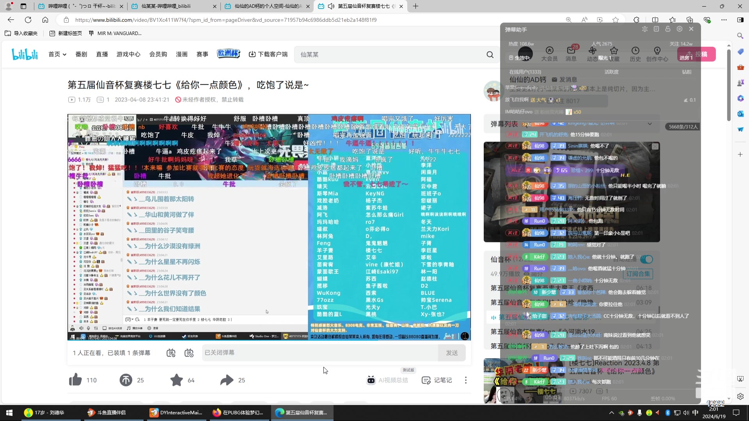Expand the 弹幕列表 chevron
749x421 pixels.
(x=650, y=124)
